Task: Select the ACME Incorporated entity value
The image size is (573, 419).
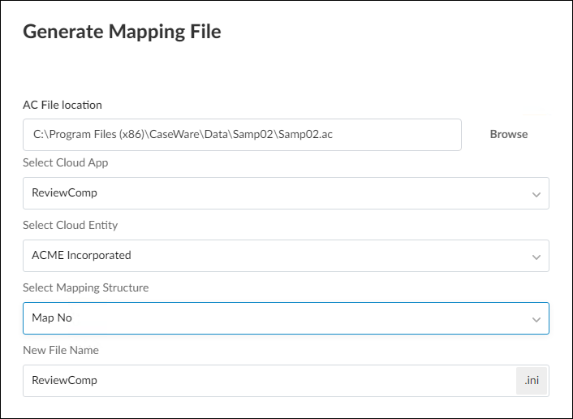Action: (x=81, y=256)
